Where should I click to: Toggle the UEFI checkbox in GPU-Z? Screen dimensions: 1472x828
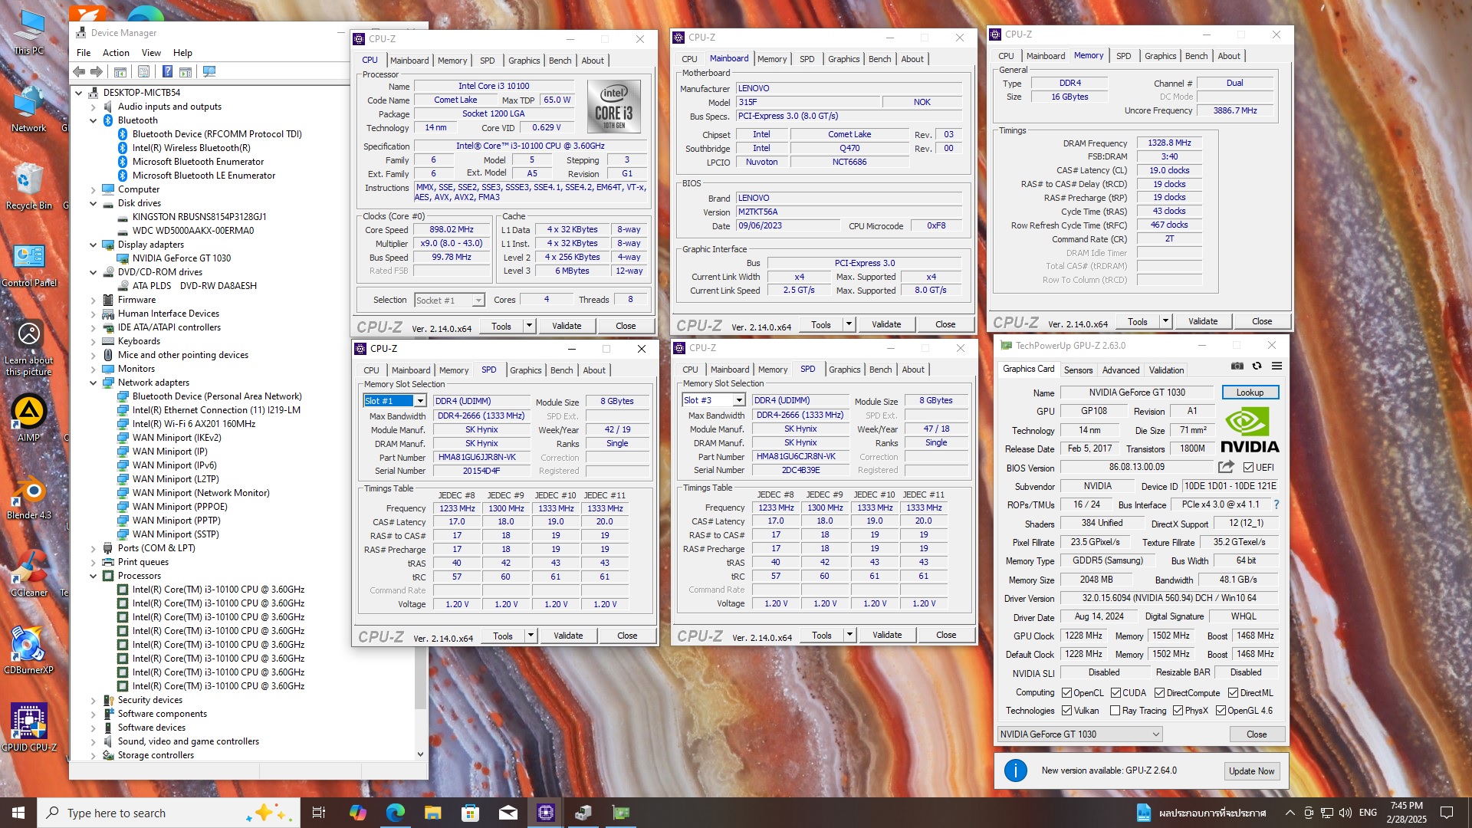pos(1248,467)
